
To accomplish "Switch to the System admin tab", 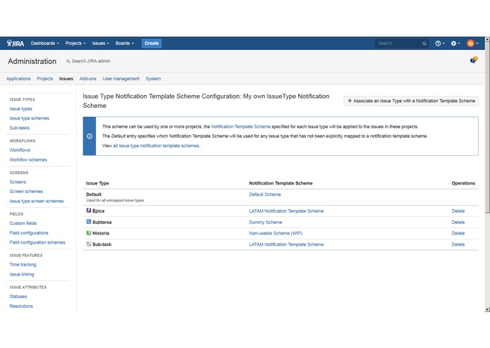I will (153, 79).
